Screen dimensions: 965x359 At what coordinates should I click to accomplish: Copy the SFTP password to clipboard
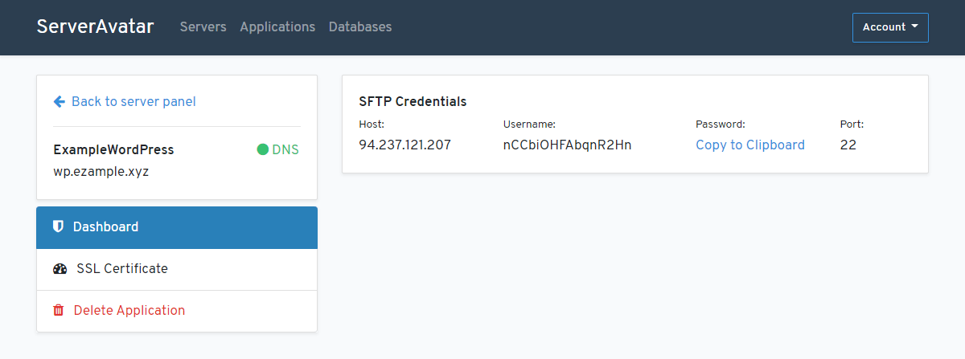click(x=749, y=145)
